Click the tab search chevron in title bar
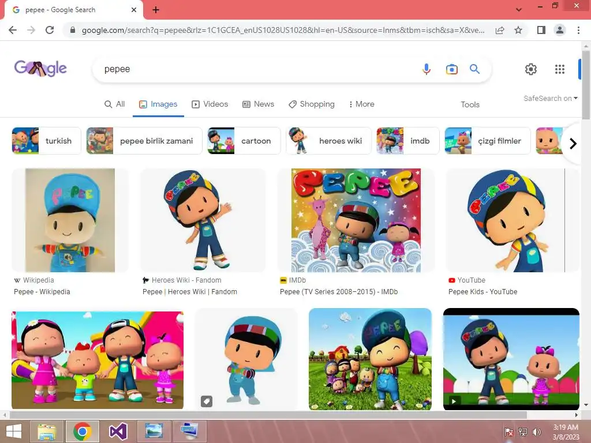 519,10
